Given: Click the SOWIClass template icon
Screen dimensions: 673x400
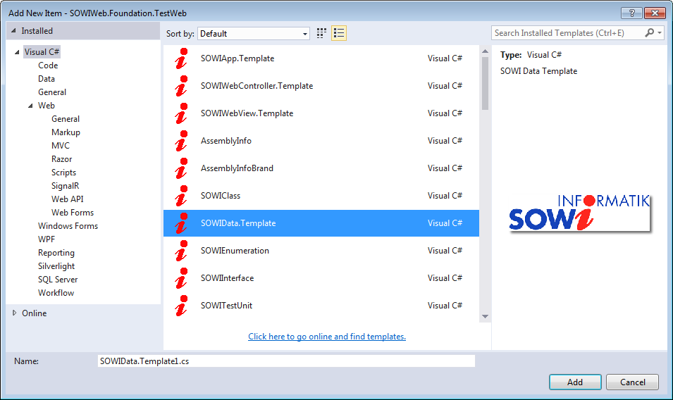Looking at the screenshot, I should click(182, 196).
